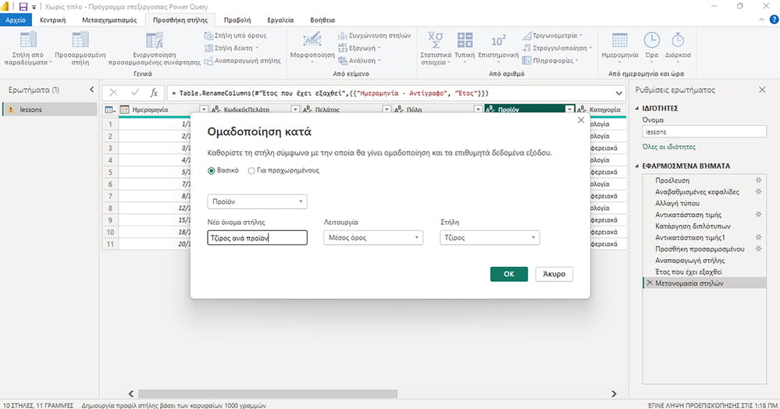The height and width of the screenshot is (409, 780).
Task: Select Αλλαγή τύπου step
Action: coord(677,203)
